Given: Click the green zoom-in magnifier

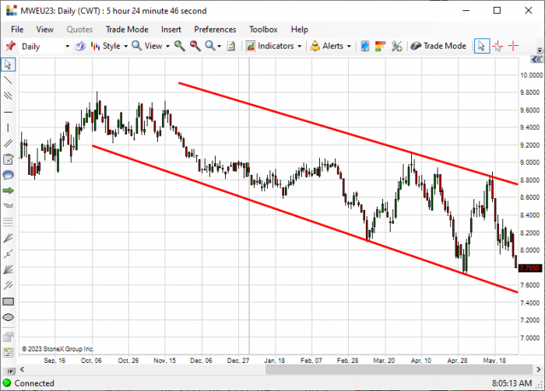Looking at the screenshot, I should pyautogui.click(x=179, y=46).
